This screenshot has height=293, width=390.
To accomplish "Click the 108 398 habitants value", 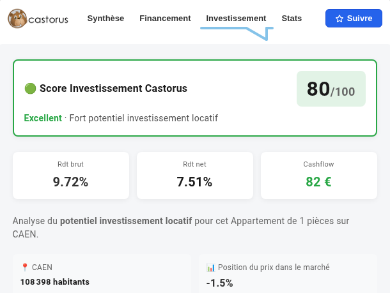I will click(55, 282).
